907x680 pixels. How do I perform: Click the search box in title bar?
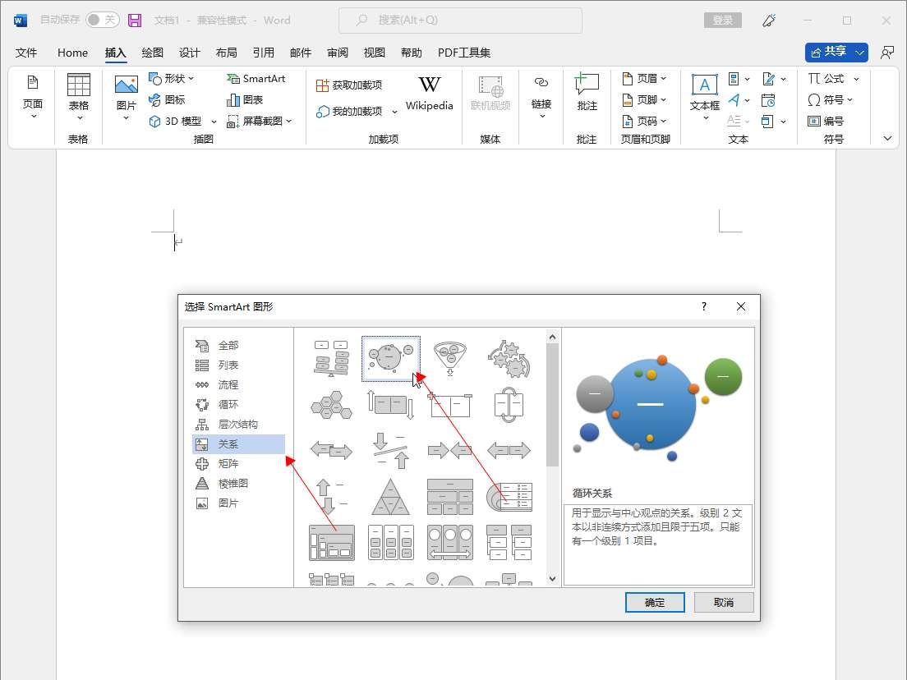(460, 21)
